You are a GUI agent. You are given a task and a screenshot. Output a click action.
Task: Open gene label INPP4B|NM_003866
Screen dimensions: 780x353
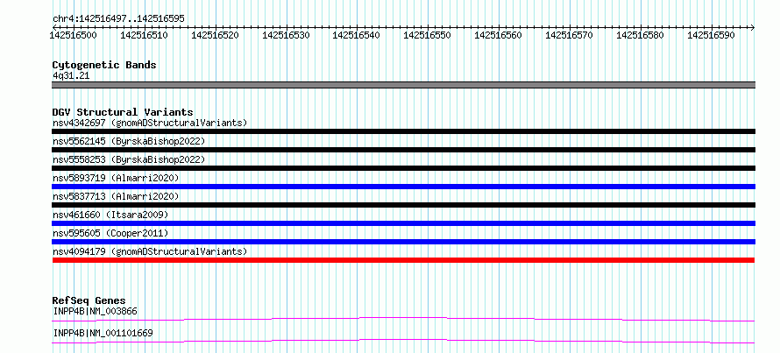pyautogui.click(x=95, y=312)
